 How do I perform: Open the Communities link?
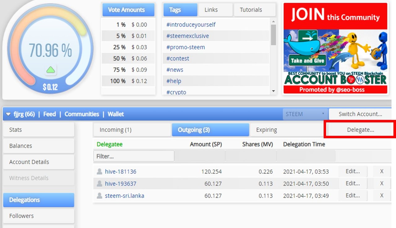coord(82,114)
